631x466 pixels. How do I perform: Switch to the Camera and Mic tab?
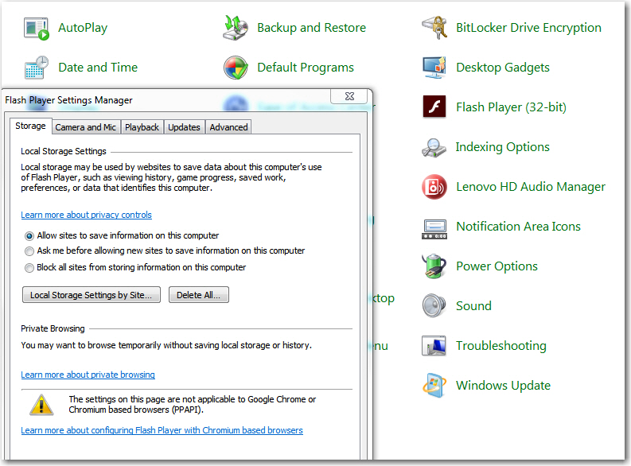(85, 127)
